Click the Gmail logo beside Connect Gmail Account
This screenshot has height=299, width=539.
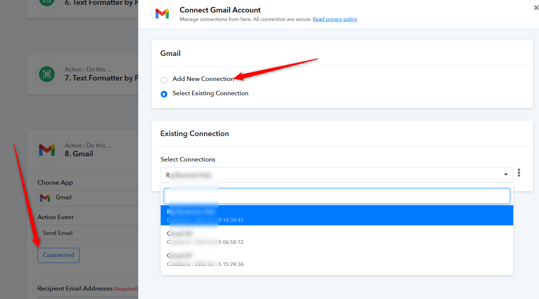click(x=162, y=14)
